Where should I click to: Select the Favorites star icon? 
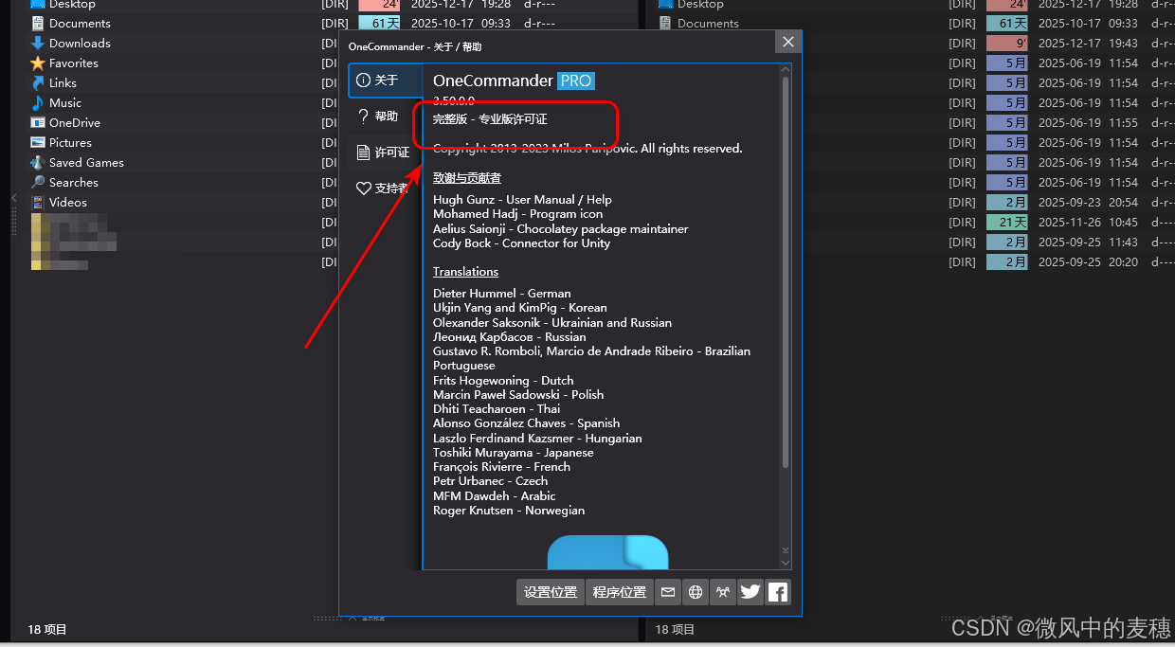pyautogui.click(x=38, y=63)
